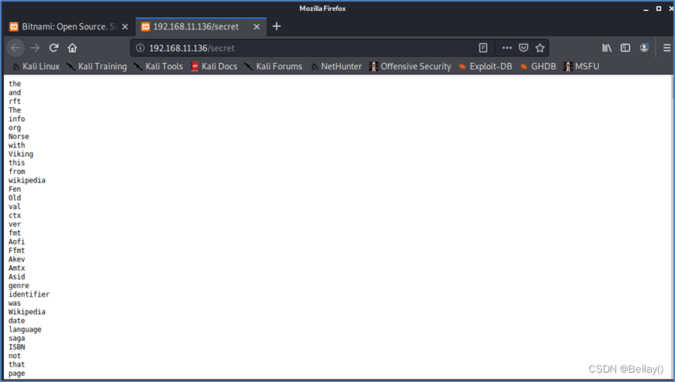675x382 pixels.
Task: Click the 'rft' entry
Action: tap(15, 102)
